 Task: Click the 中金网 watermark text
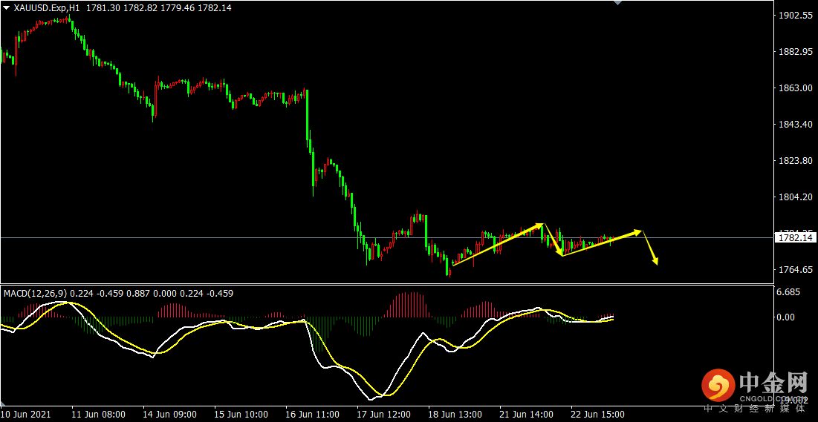(x=772, y=383)
